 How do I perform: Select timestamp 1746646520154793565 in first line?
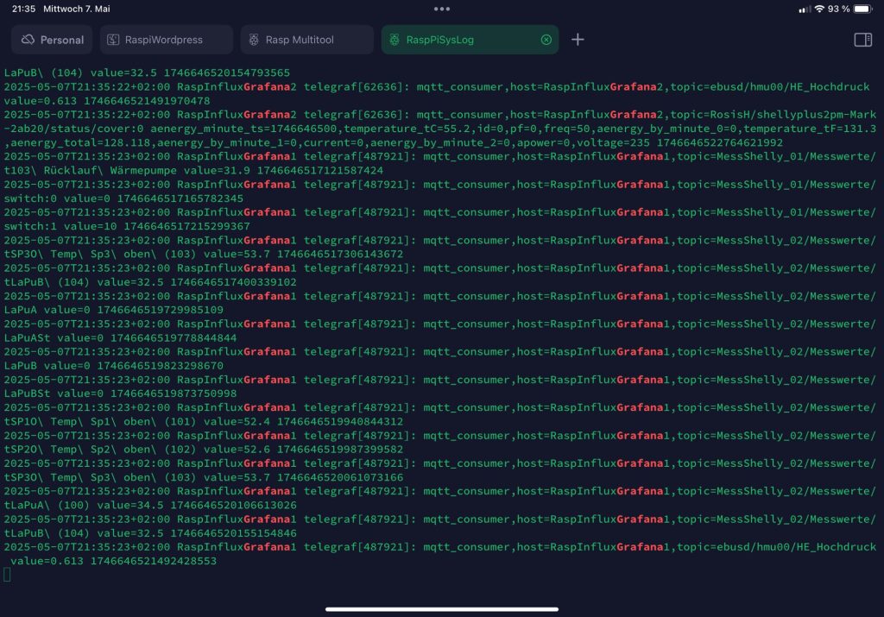click(x=227, y=72)
